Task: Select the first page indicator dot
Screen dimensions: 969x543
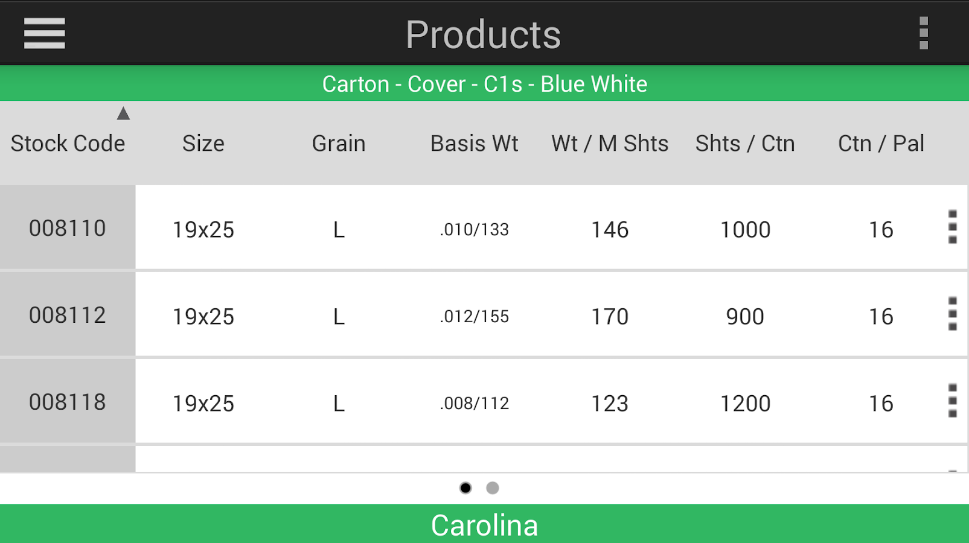Action: pos(465,488)
